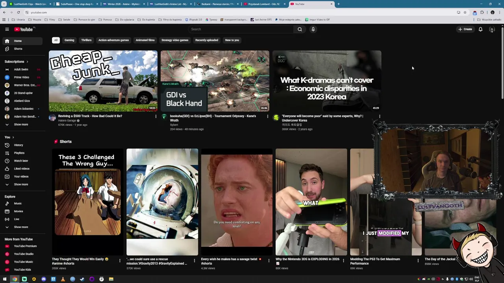
Task: Open Playlists in the sidebar
Action: click(x=23, y=153)
